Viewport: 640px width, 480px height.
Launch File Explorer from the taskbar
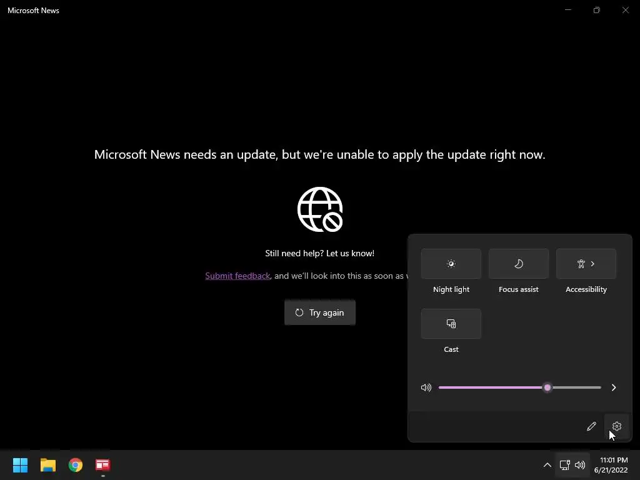pos(47,465)
